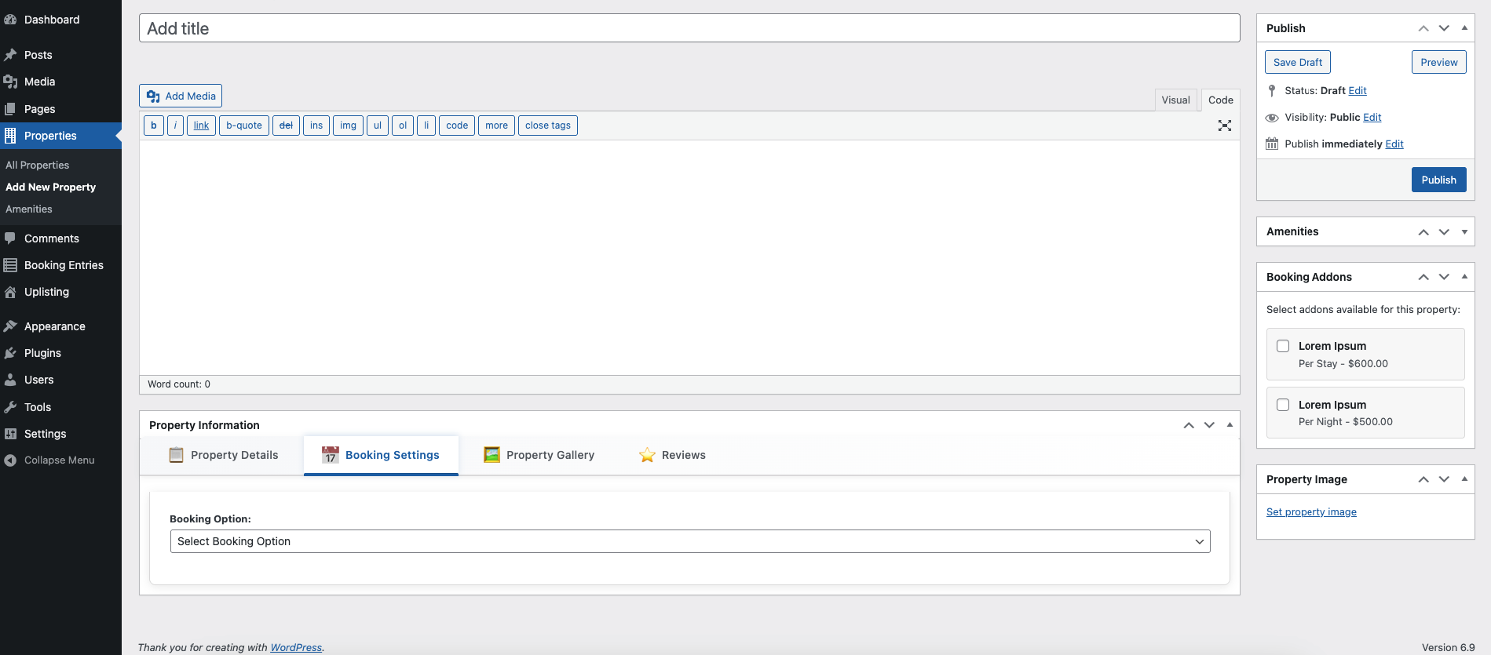This screenshot has height=655, width=1491.
Task: Toggle distraction-free fullscreen editor icon
Action: pyautogui.click(x=1225, y=126)
